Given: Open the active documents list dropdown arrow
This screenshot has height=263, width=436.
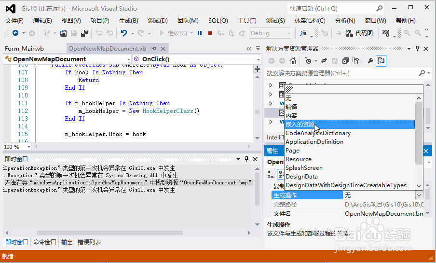Looking at the screenshot, I should (x=258, y=48).
